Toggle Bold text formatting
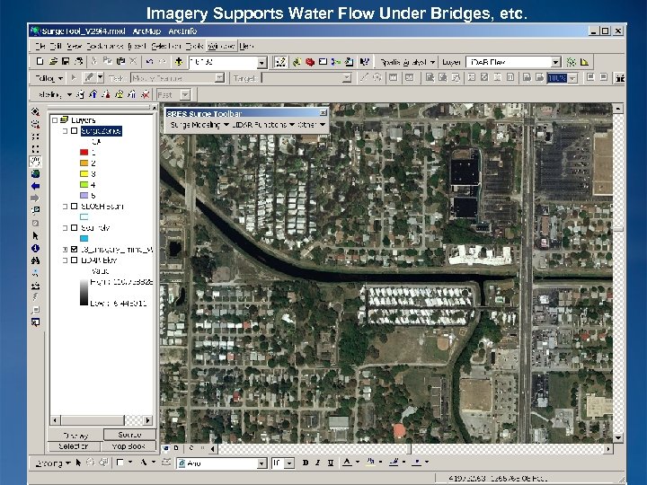647x485 pixels. coord(306,463)
